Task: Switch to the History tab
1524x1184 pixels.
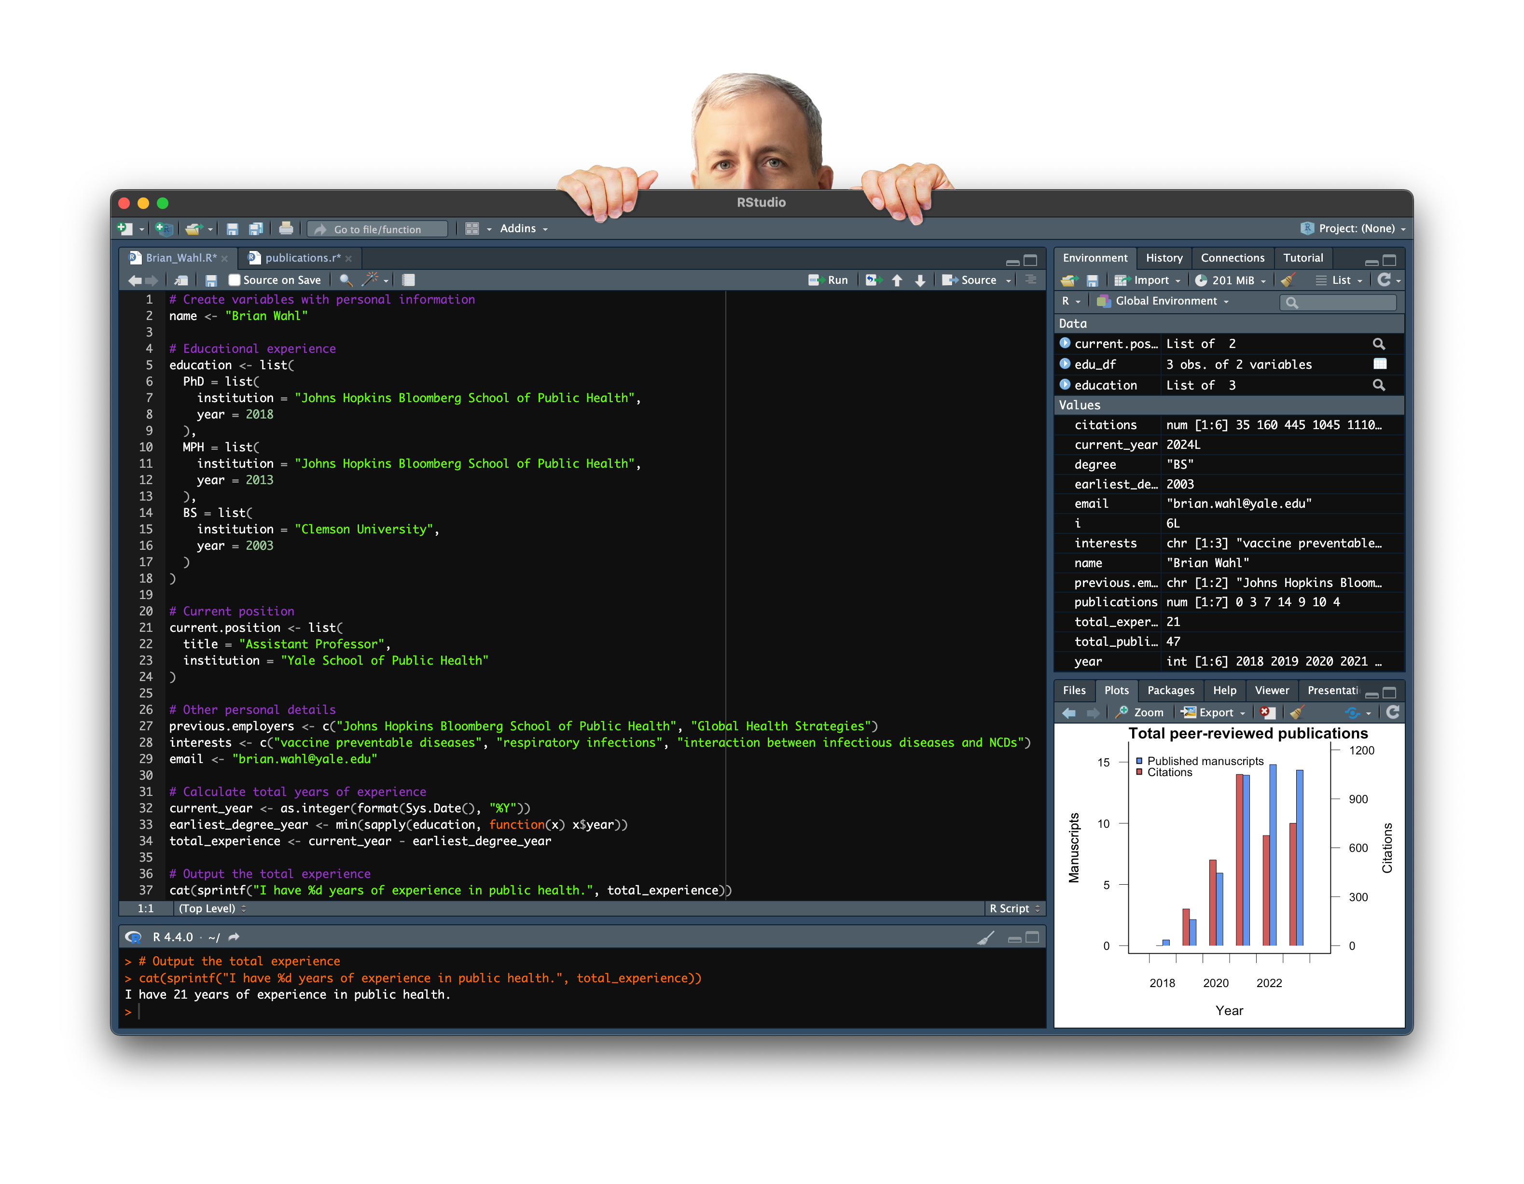Action: (x=1164, y=258)
